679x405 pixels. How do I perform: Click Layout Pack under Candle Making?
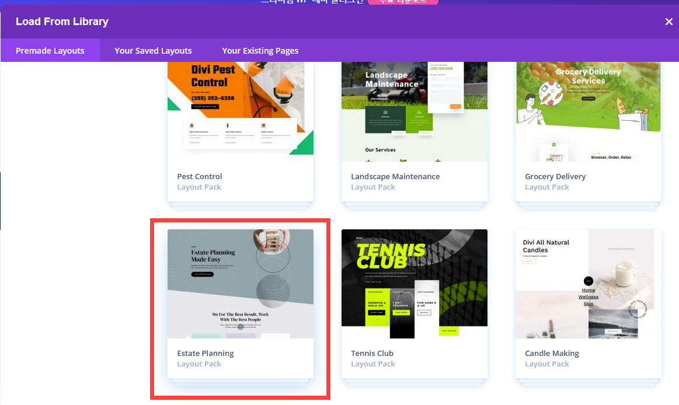tap(547, 364)
